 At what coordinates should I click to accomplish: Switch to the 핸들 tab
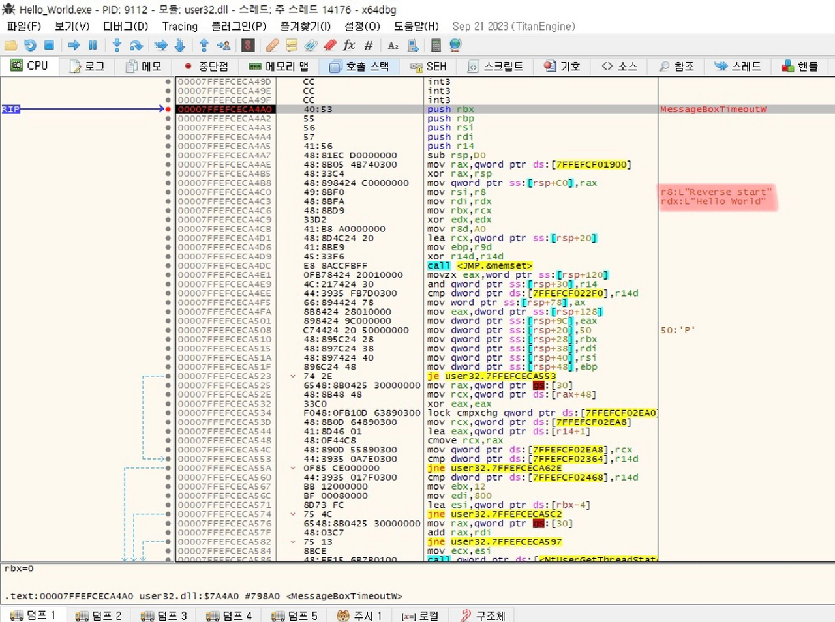800,66
